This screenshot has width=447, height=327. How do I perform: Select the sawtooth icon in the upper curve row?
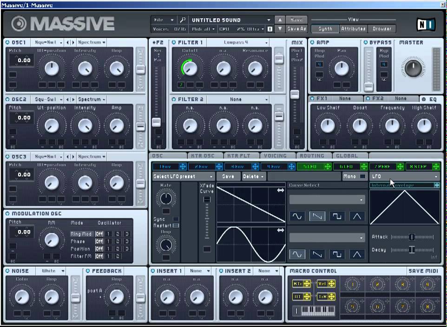click(x=317, y=216)
